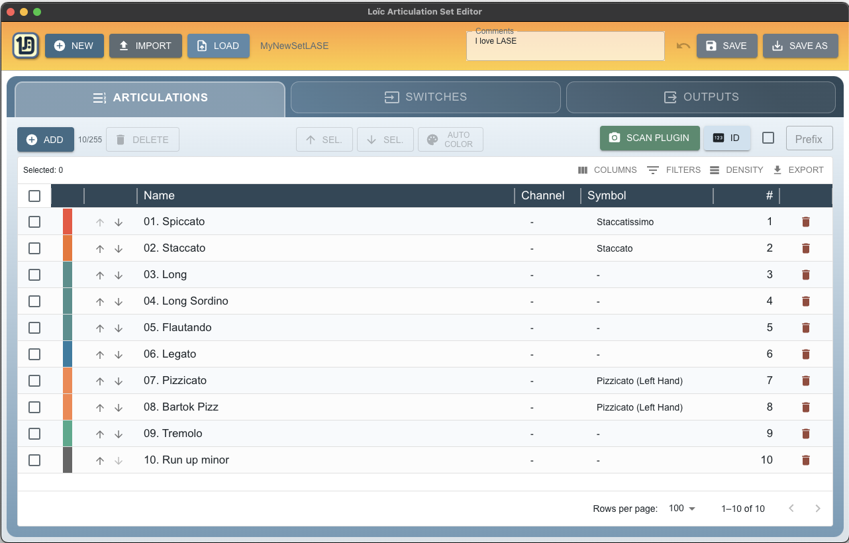The height and width of the screenshot is (543, 849).
Task: Go to previous page of table
Action: pyautogui.click(x=791, y=509)
